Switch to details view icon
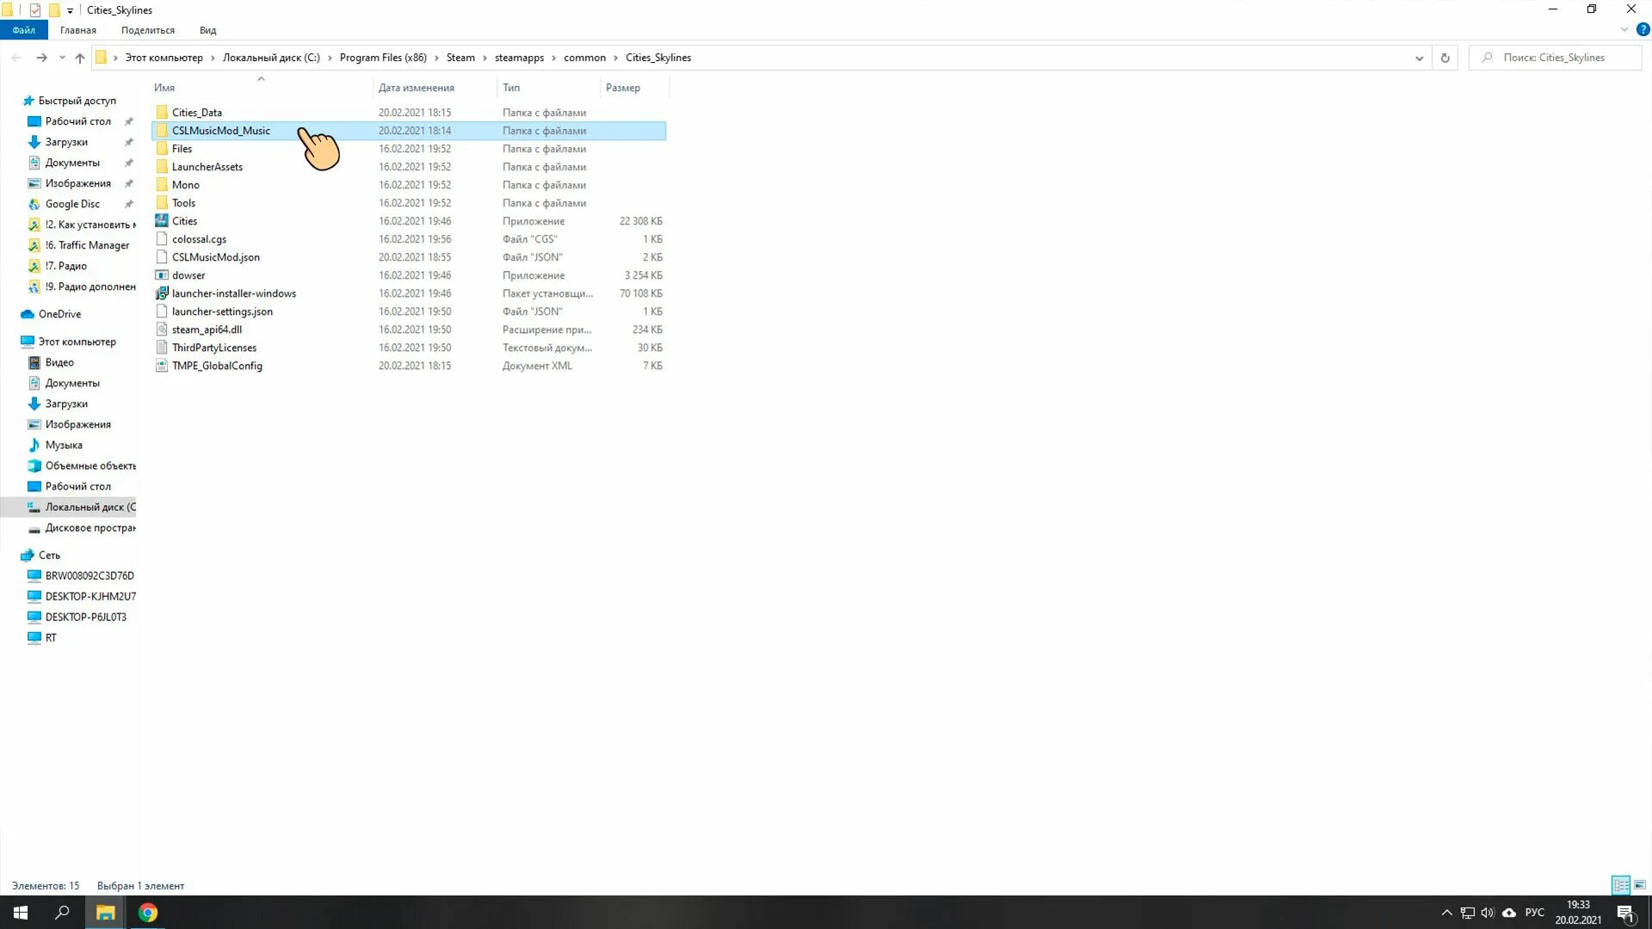The height and width of the screenshot is (929, 1652). pyautogui.click(x=1620, y=885)
